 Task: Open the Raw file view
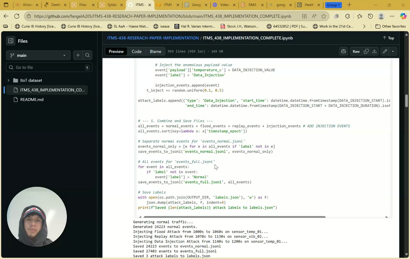coord(356,51)
